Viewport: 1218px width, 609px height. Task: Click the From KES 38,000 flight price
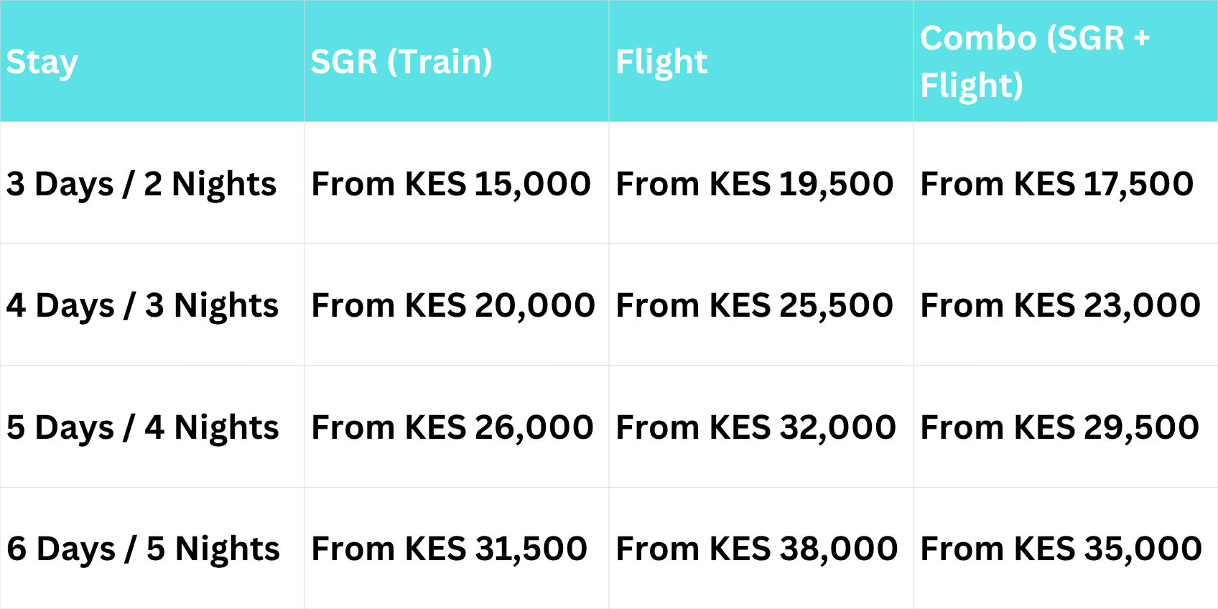[757, 549]
